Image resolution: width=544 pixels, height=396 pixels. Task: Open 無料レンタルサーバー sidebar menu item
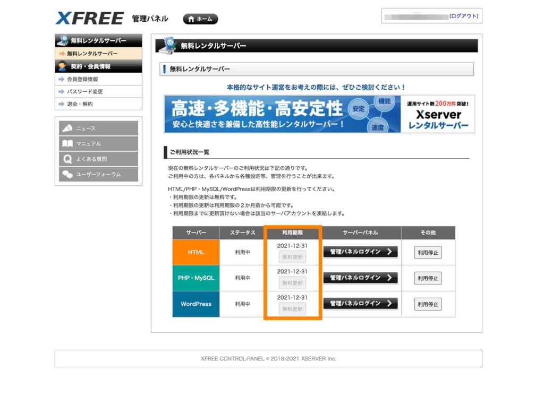coord(98,54)
